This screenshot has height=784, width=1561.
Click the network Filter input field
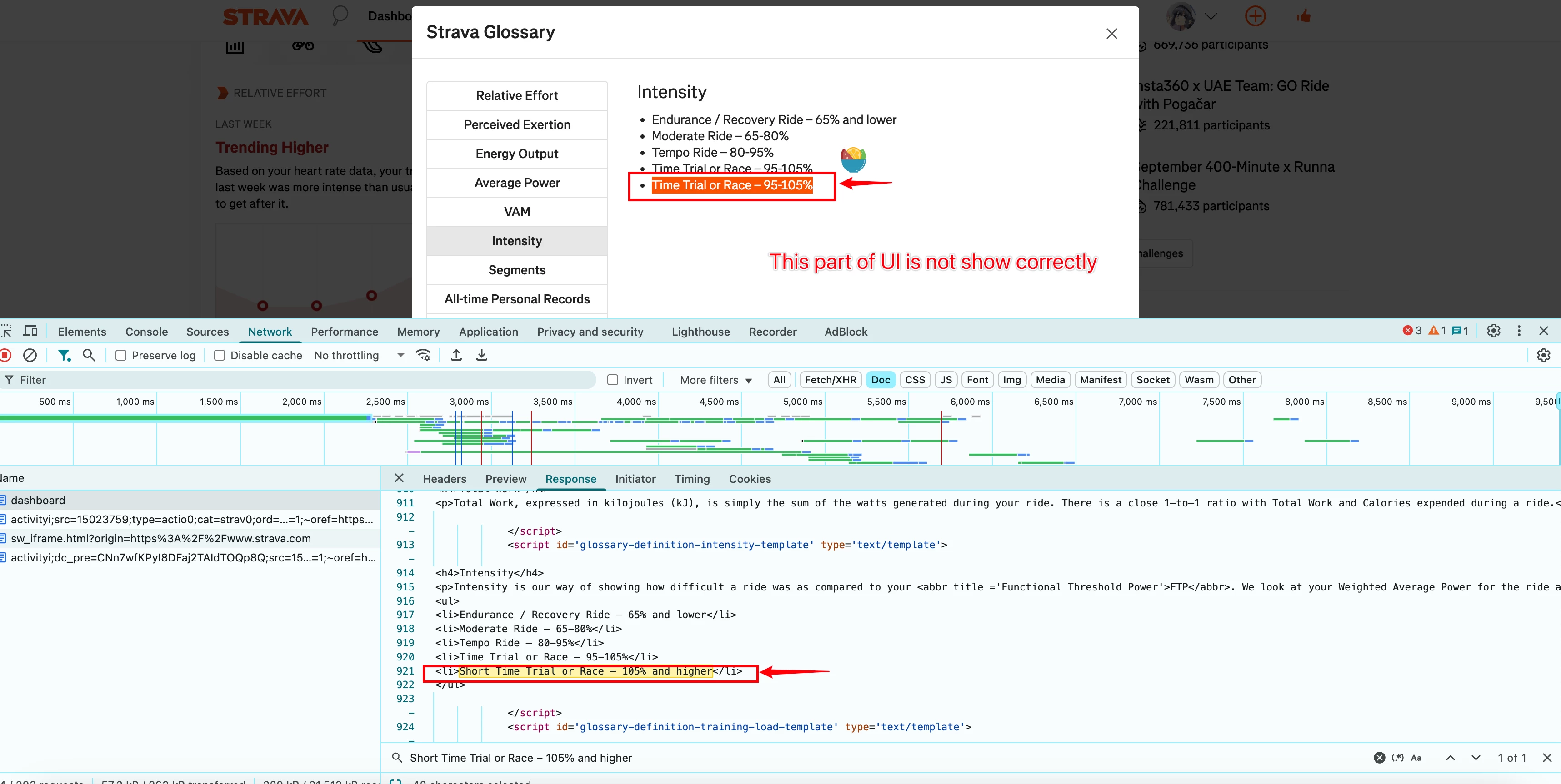298,380
